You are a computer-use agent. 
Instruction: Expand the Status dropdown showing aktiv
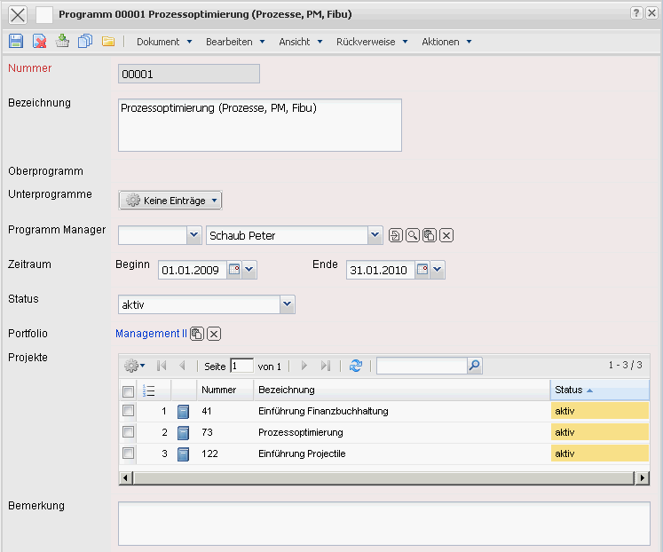(287, 305)
